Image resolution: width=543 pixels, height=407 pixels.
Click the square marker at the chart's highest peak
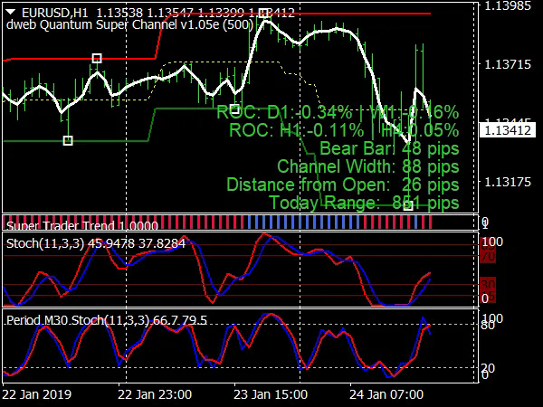pyautogui.click(x=263, y=14)
